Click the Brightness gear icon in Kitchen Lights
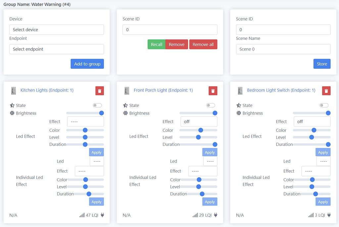This screenshot has height=227, width=339. [12, 113]
